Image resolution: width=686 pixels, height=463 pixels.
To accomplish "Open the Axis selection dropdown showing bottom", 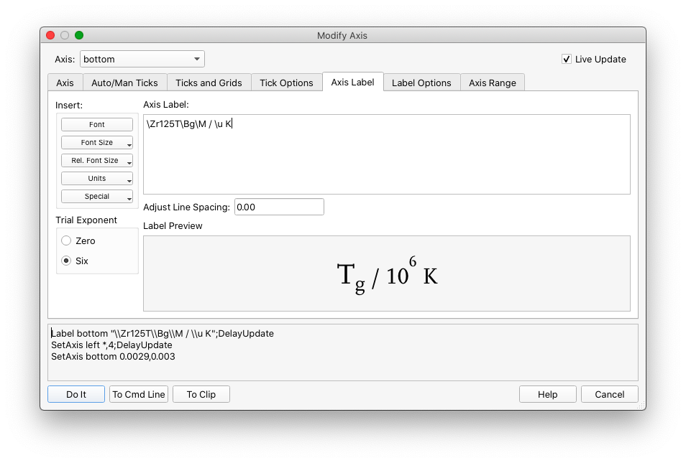I will coord(142,59).
